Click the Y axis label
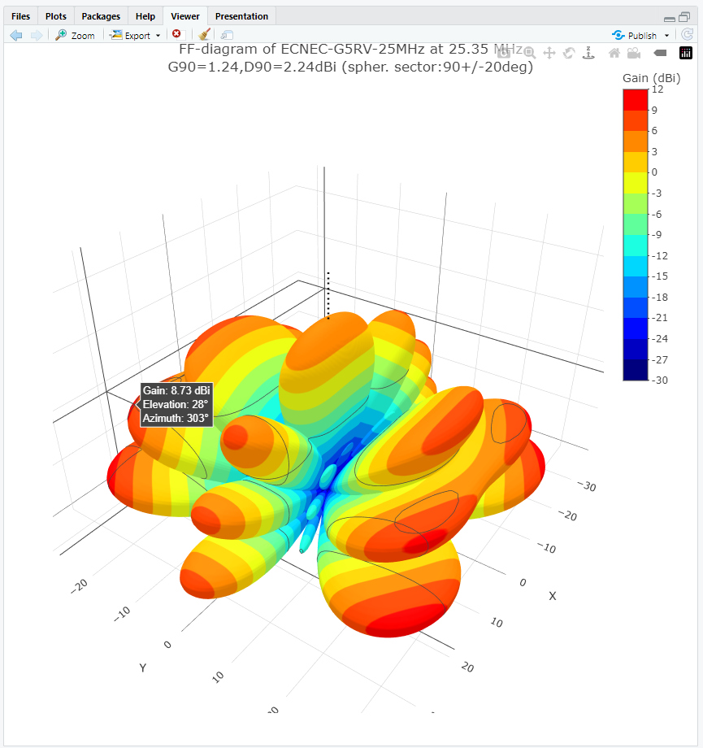 142,668
